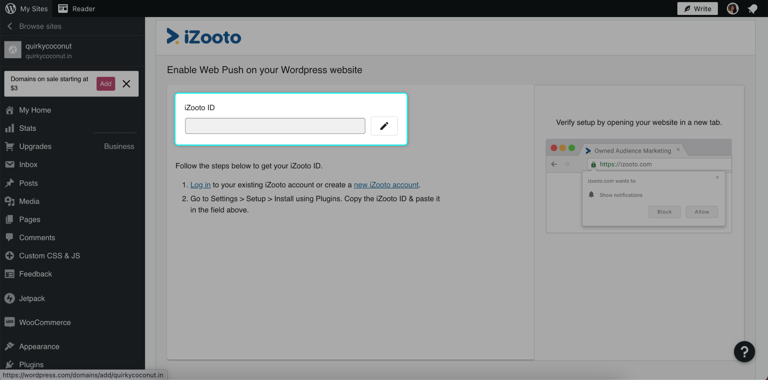The width and height of the screenshot is (768, 380).
Task: Click the Feedback form icon
Action: (x=9, y=274)
